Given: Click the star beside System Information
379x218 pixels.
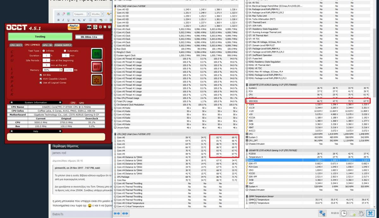Looking at the screenshot, I should coord(12,102).
